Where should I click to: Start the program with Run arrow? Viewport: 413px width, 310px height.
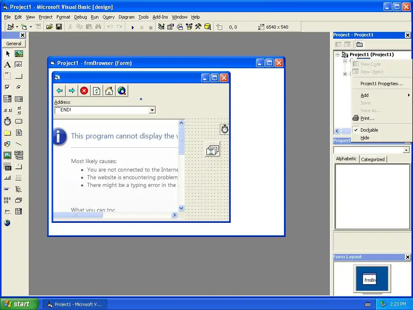133,27
